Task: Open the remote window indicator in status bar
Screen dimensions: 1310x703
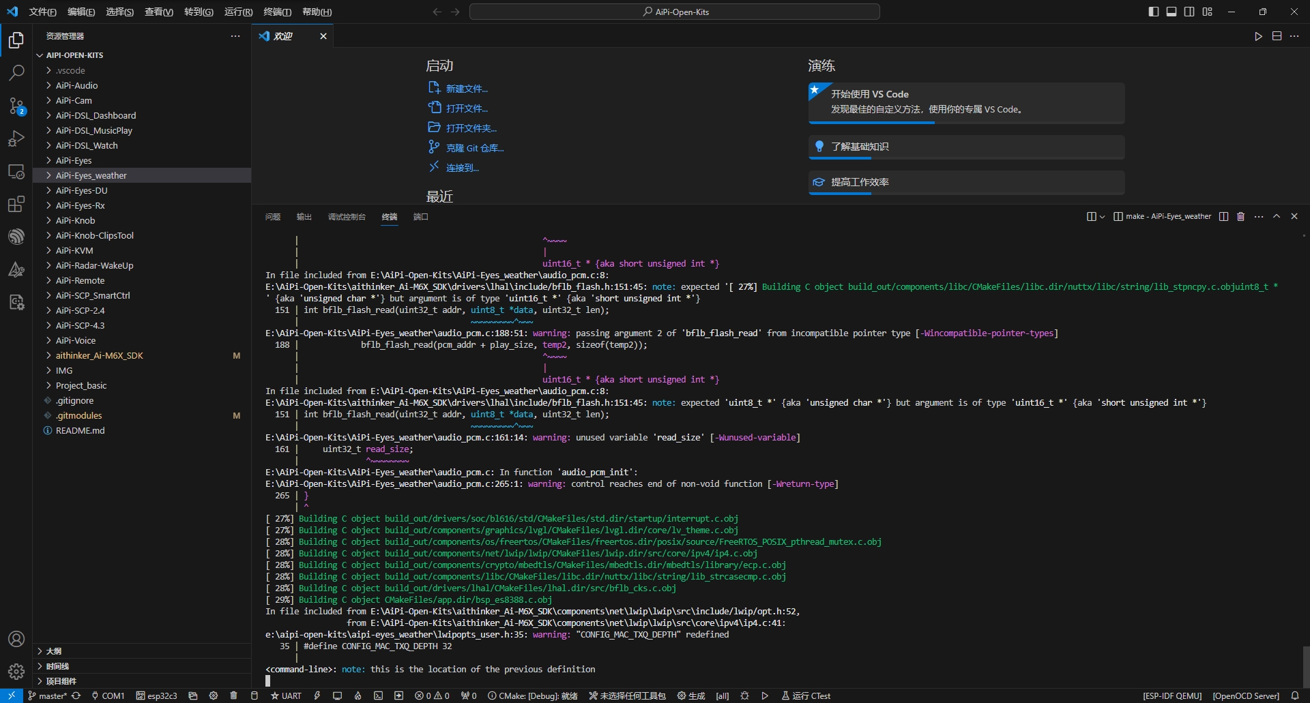Action: (12, 695)
